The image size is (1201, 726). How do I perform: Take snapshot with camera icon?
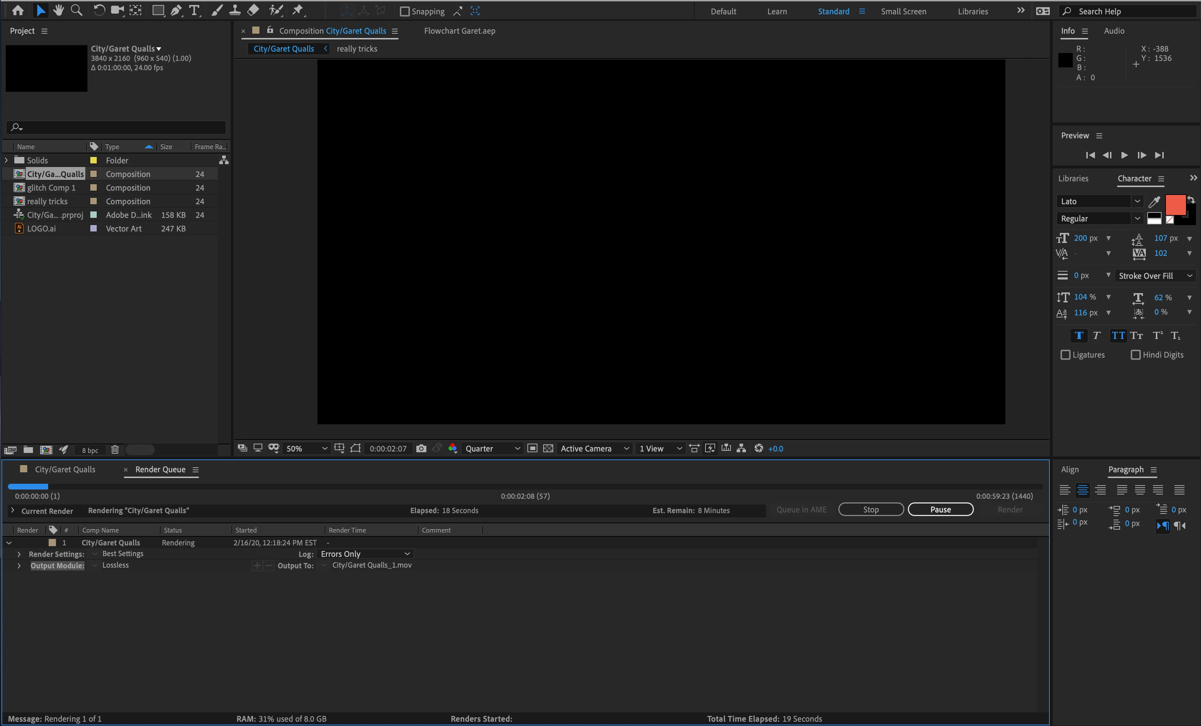[421, 449]
